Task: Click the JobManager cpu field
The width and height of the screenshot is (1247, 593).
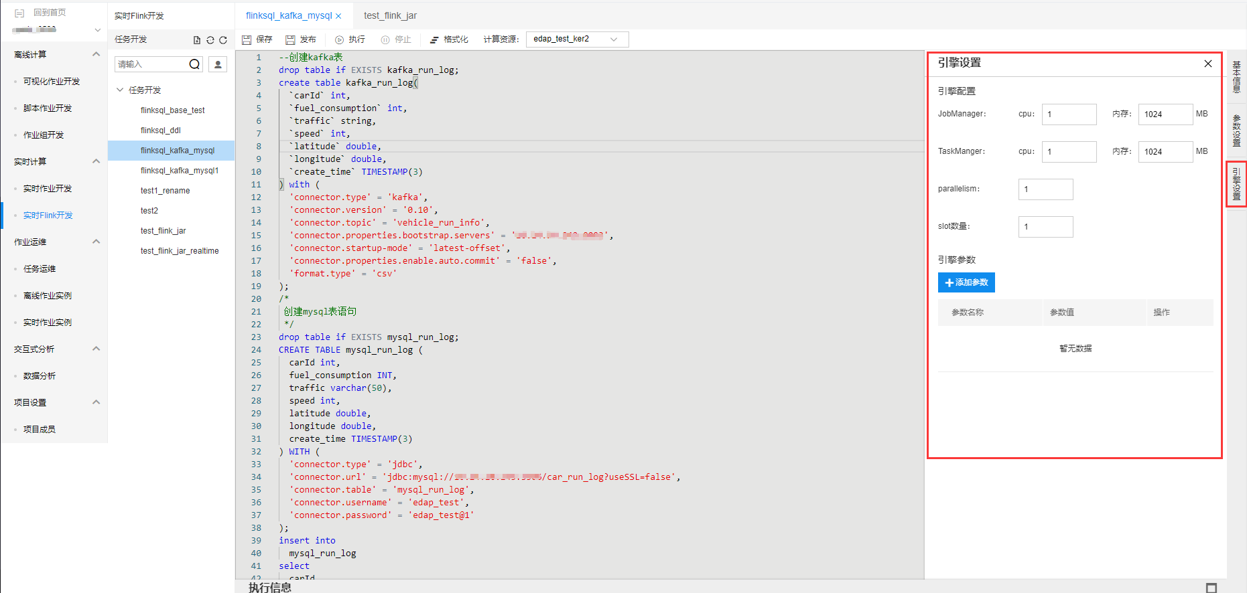Action: pos(1069,114)
